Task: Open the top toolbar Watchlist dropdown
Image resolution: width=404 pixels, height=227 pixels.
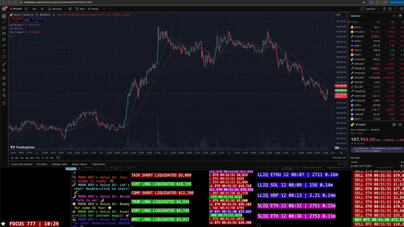Action: coord(372,9)
